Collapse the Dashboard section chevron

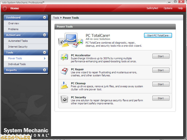pos(45,18)
